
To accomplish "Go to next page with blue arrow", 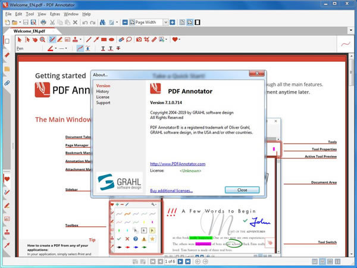I will (x=180, y=261).
